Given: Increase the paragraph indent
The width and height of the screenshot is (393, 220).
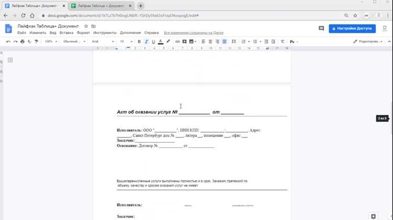Looking at the screenshot, I should [273, 41].
